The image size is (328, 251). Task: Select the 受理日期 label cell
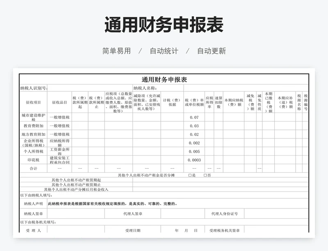pyautogui.click(x=133, y=230)
